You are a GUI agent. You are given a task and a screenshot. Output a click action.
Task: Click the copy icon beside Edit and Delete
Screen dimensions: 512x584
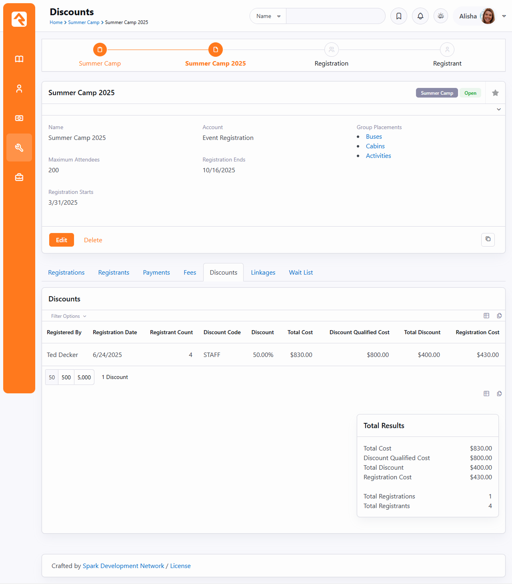[x=488, y=239]
